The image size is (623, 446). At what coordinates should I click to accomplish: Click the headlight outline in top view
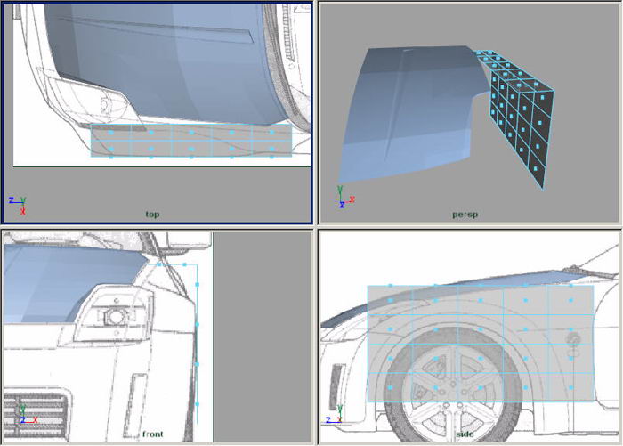pyautogui.click(x=89, y=100)
